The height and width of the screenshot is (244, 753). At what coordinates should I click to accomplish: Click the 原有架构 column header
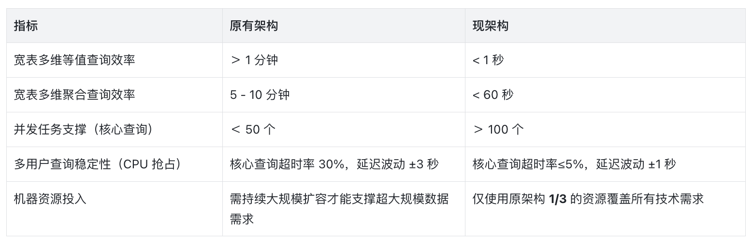click(254, 26)
